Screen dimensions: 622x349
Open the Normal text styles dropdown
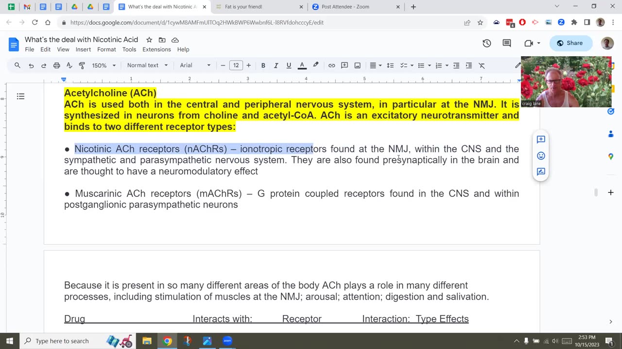pos(147,65)
